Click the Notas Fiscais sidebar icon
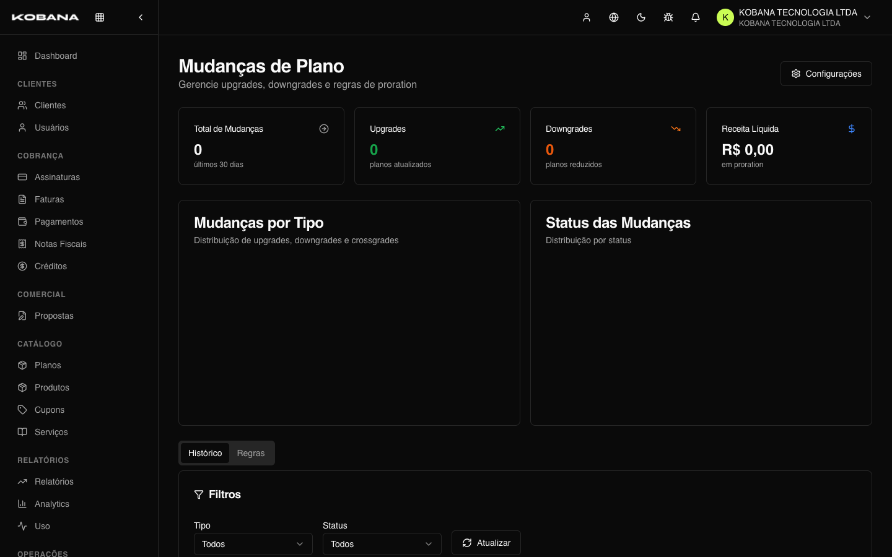Viewport: 892px width, 557px height. 22,244
